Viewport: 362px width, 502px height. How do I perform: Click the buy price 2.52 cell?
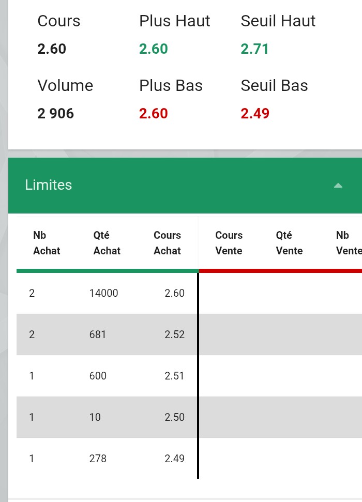[174, 334]
